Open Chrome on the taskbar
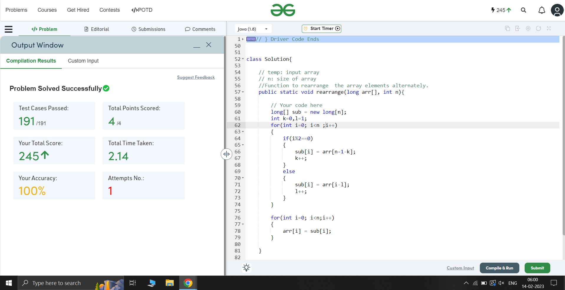Image resolution: width=565 pixels, height=290 pixels. 188,283
